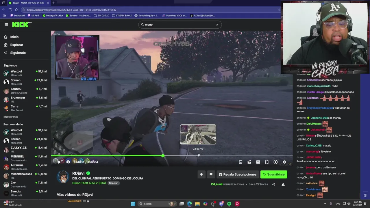The width and height of the screenshot is (370, 208).
Task: Open Spreen channel under Siguiendo list
Action: point(25,82)
